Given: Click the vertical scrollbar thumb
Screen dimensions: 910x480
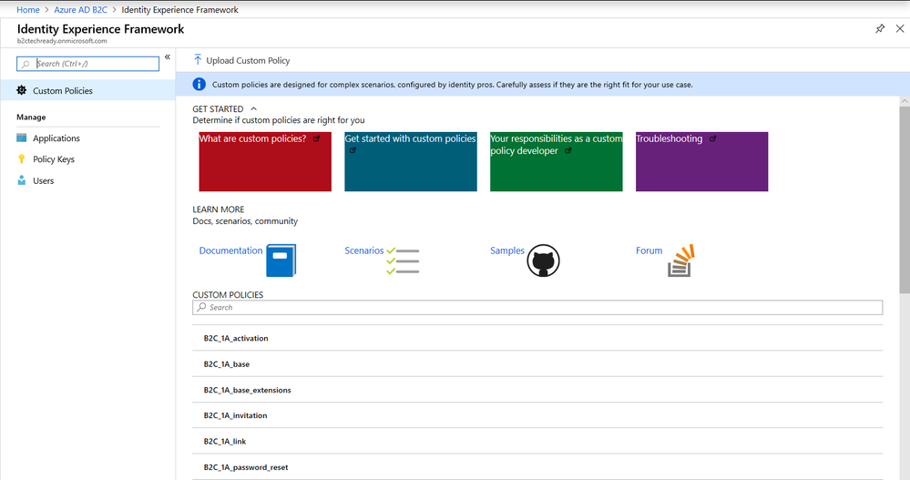Looking at the screenshot, I should [x=905, y=199].
